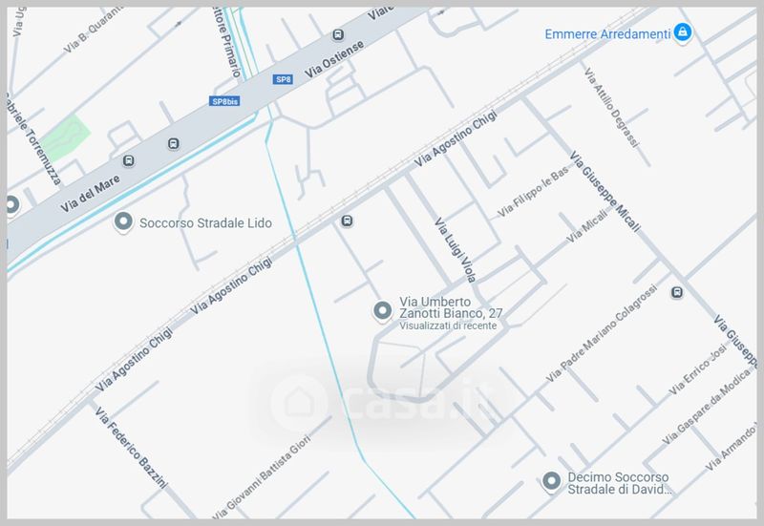Click the transit stop icon below Via Agostino Chigi
This screenshot has width=764, height=526.
click(347, 221)
